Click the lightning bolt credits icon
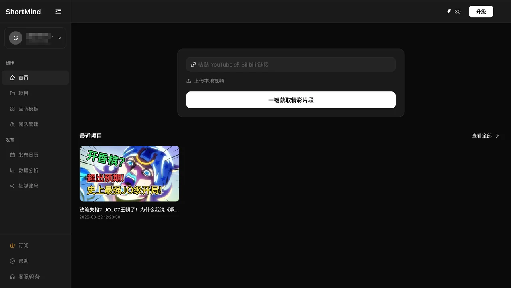511x288 pixels. tap(449, 12)
